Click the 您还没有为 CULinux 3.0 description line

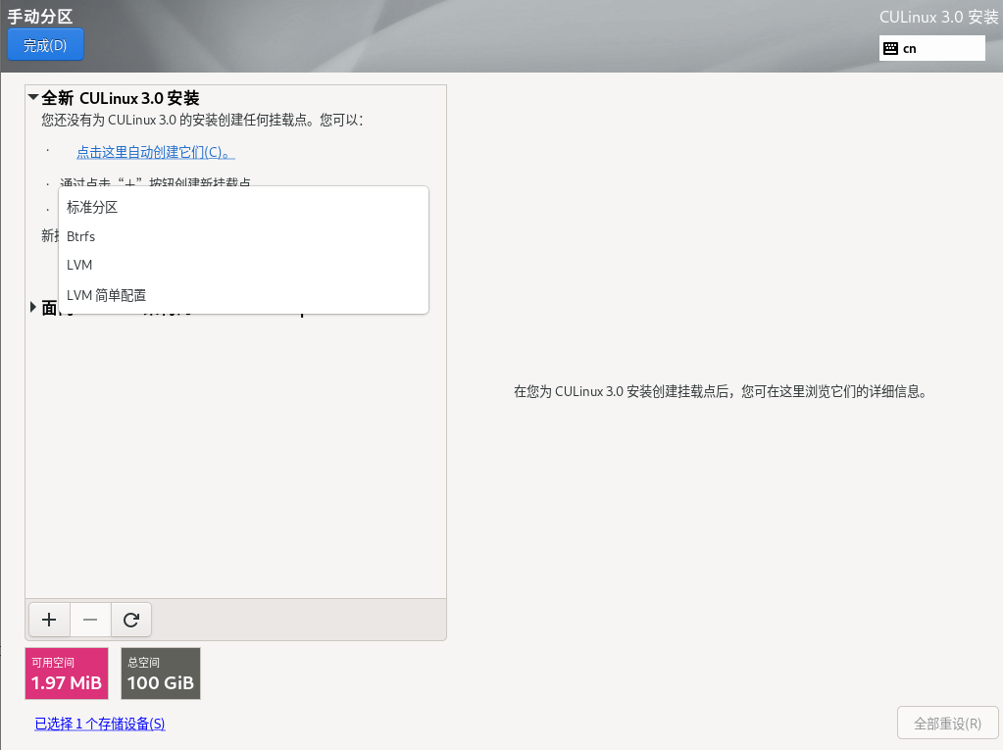[202, 121]
